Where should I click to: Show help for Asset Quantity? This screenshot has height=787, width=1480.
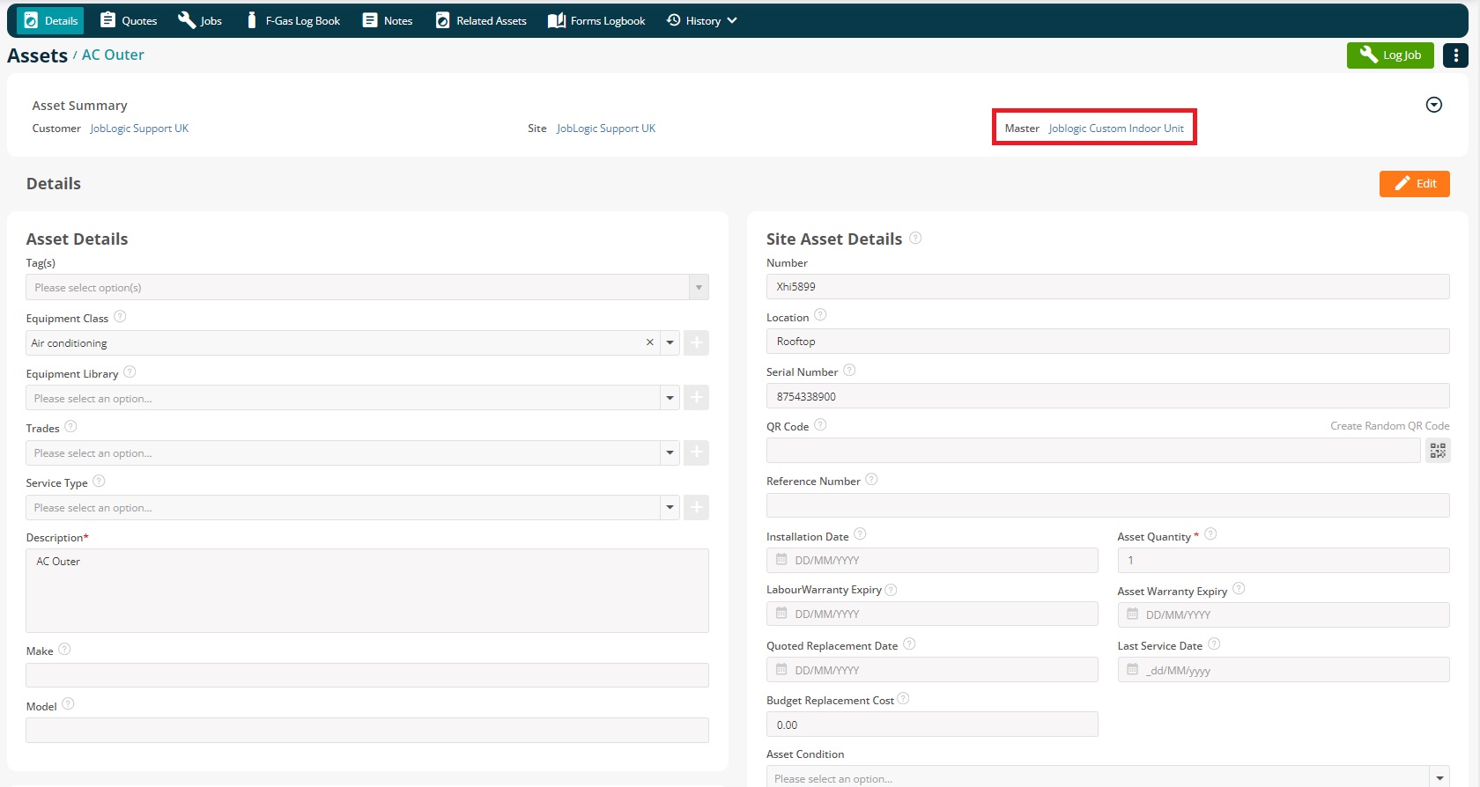tap(1211, 534)
